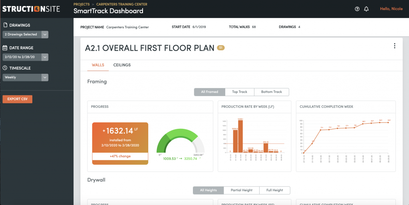The height and width of the screenshot is (205, 409).
Task: Expand the 2/12/20 to 2/28/20 date dropdown
Action: click(x=25, y=57)
